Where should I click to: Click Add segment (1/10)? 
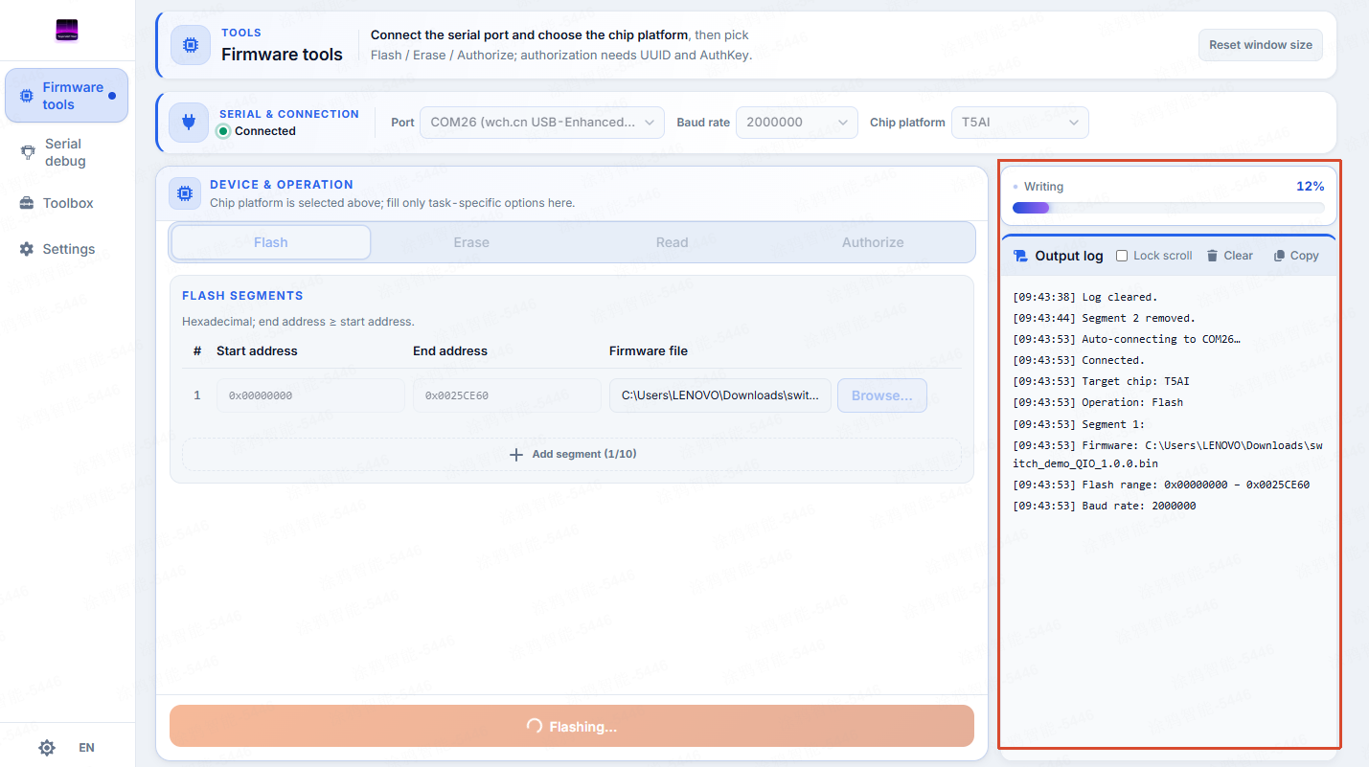[x=572, y=454]
